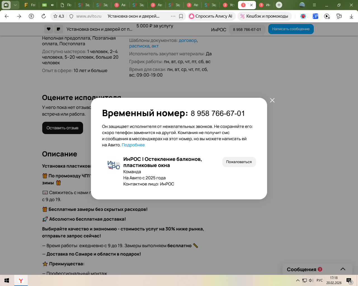Open network status tray icon
This screenshot has width=358, height=286.
point(305,280)
